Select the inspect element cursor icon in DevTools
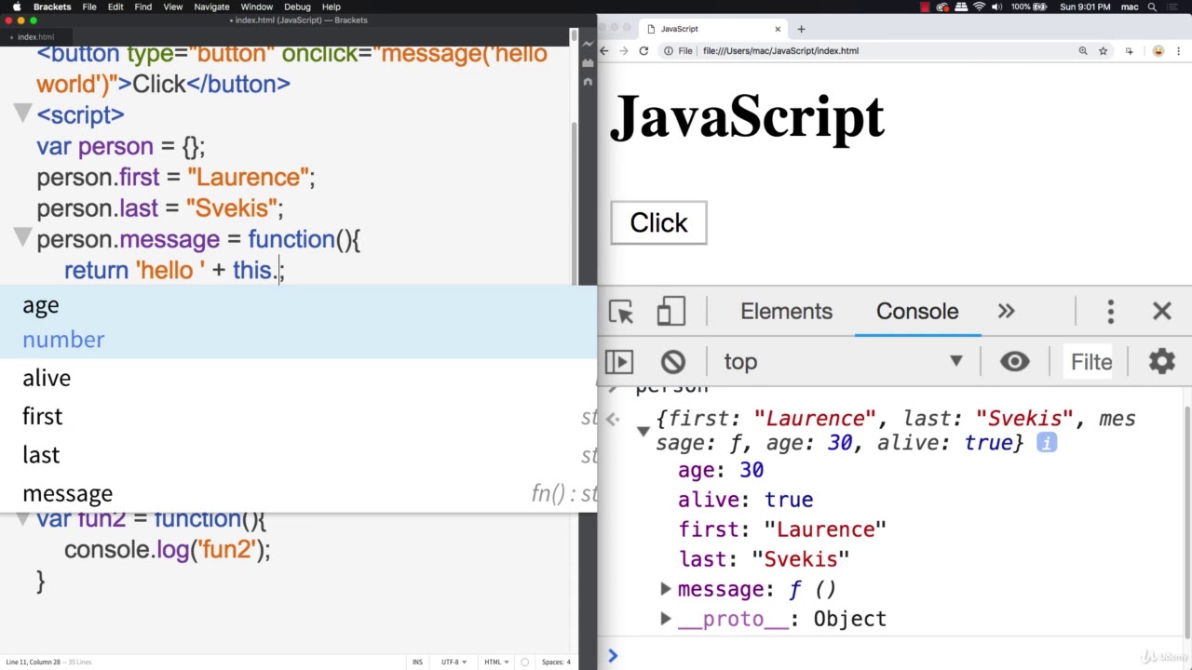The height and width of the screenshot is (670, 1192). (621, 312)
